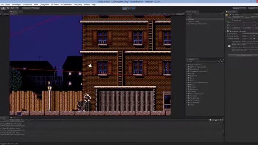Open the Edit menu
This screenshot has height=145, width=258.
coord(2,4)
